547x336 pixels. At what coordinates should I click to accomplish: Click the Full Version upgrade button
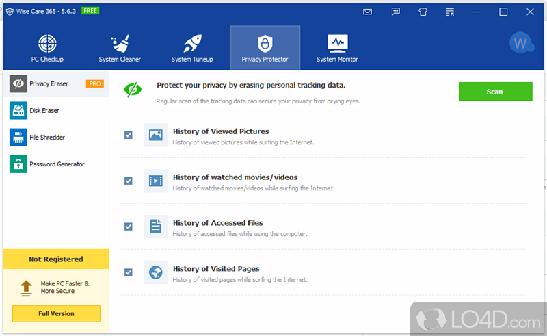pos(56,313)
